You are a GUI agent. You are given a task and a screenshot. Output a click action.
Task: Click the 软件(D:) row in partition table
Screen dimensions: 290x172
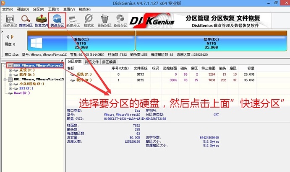point(161,80)
